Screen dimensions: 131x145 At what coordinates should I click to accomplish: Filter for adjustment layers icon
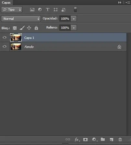[40, 9]
